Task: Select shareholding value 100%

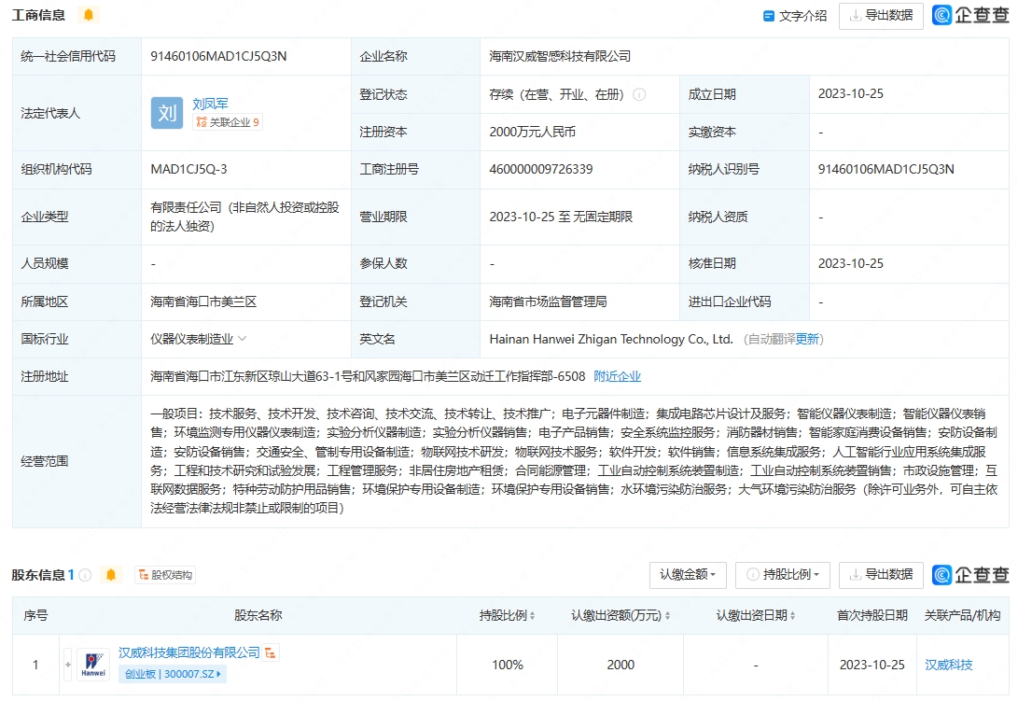Action: pyautogui.click(x=507, y=665)
